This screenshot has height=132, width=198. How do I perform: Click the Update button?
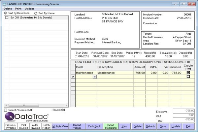click(x=176, y=126)
